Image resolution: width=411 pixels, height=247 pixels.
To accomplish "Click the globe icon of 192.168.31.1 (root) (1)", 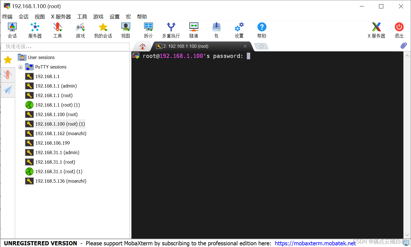I will (x=29, y=171).
